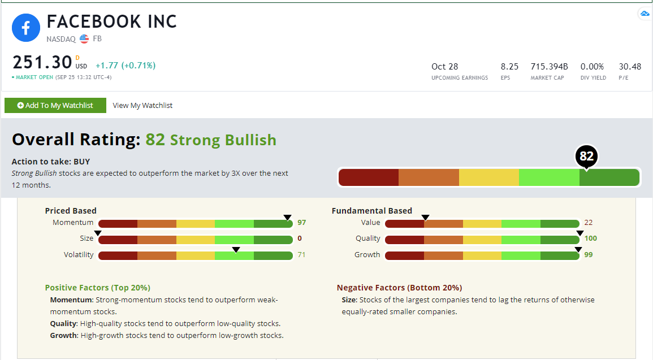Click the Volatility marker at 71
The width and height of the screenshot is (653, 360).
point(236,249)
